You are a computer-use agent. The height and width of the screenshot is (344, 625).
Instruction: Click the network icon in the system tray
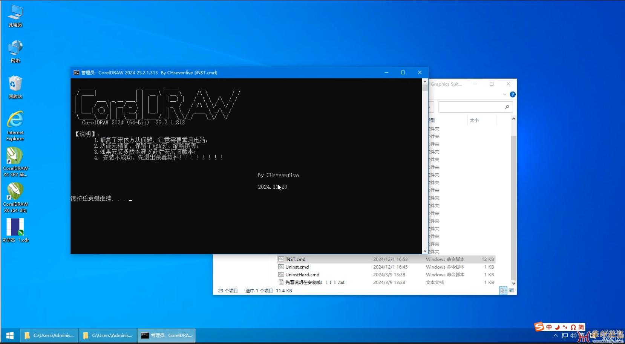click(x=565, y=336)
